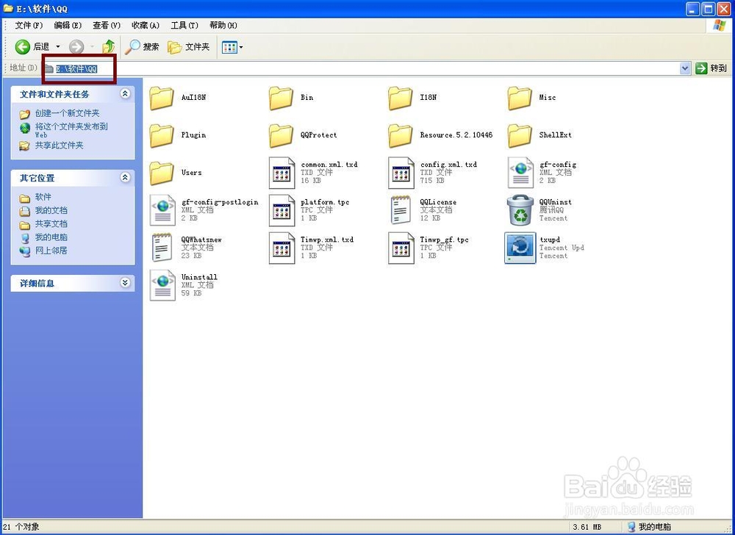The image size is (735, 535).
Task: Open 网上邻居 in Other Places
Action: point(51,251)
